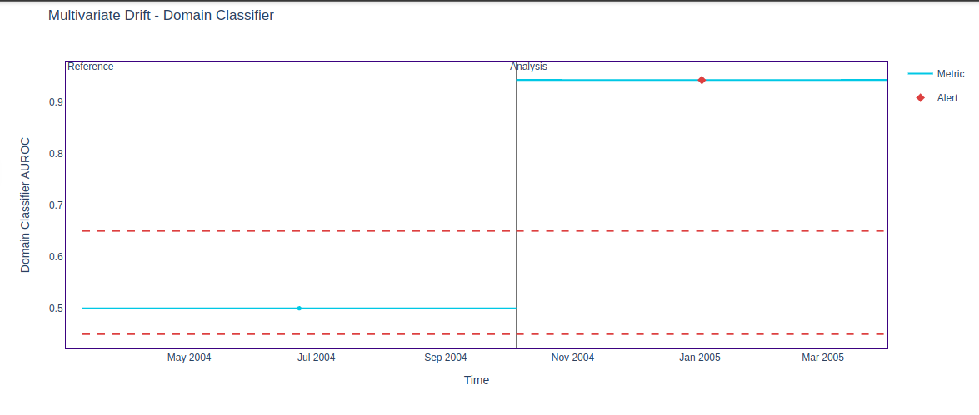Screen dimensions: 979x415
Task: Click the cyan line icon in legend
Action: pos(920,74)
